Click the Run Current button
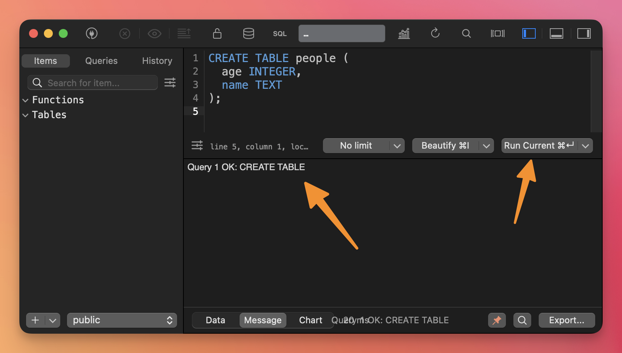Screen dimensions: 622x353 tap(539, 146)
